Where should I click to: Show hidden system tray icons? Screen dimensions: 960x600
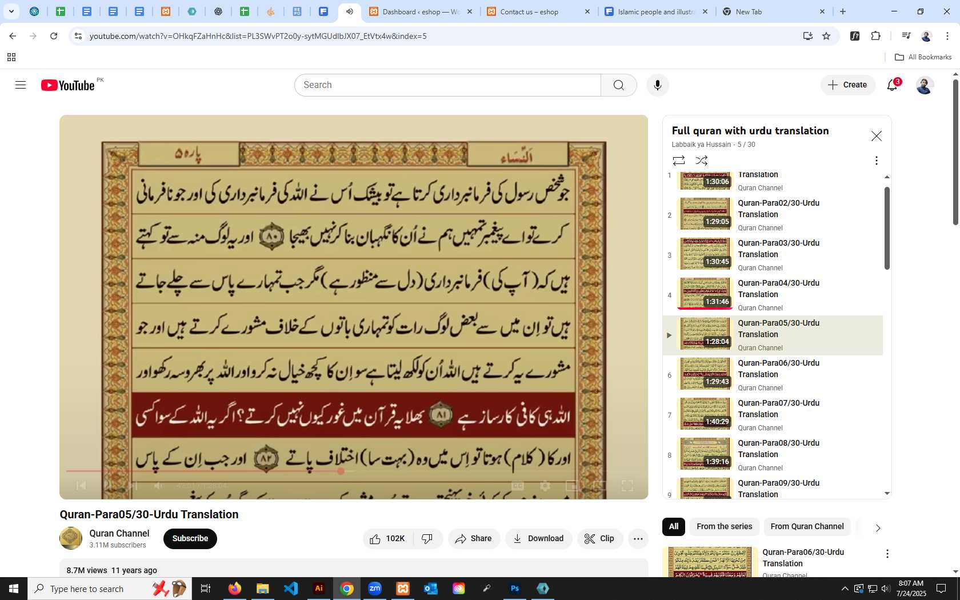[x=845, y=589]
